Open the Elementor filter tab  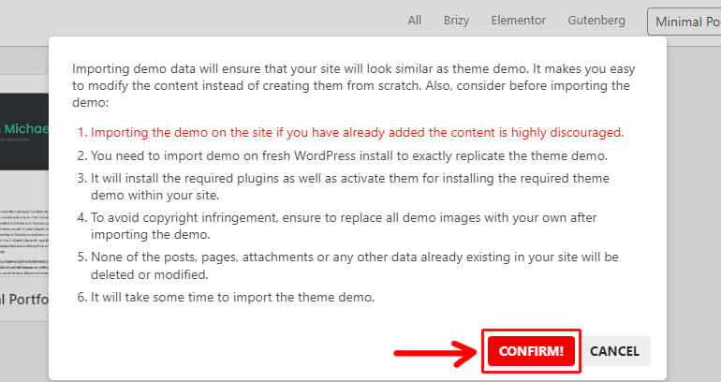click(518, 21)
